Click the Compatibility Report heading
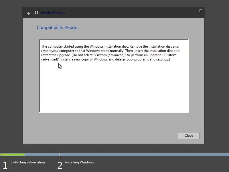This screenshot has height=172, width=229. [57, 28]
